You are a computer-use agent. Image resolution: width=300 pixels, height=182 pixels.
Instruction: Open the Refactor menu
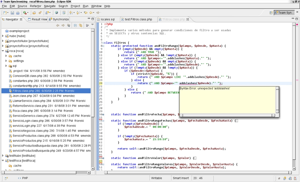(35, 6)
